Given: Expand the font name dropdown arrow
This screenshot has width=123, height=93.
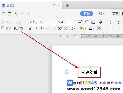Looking at the screenshot, I should 55,22.
